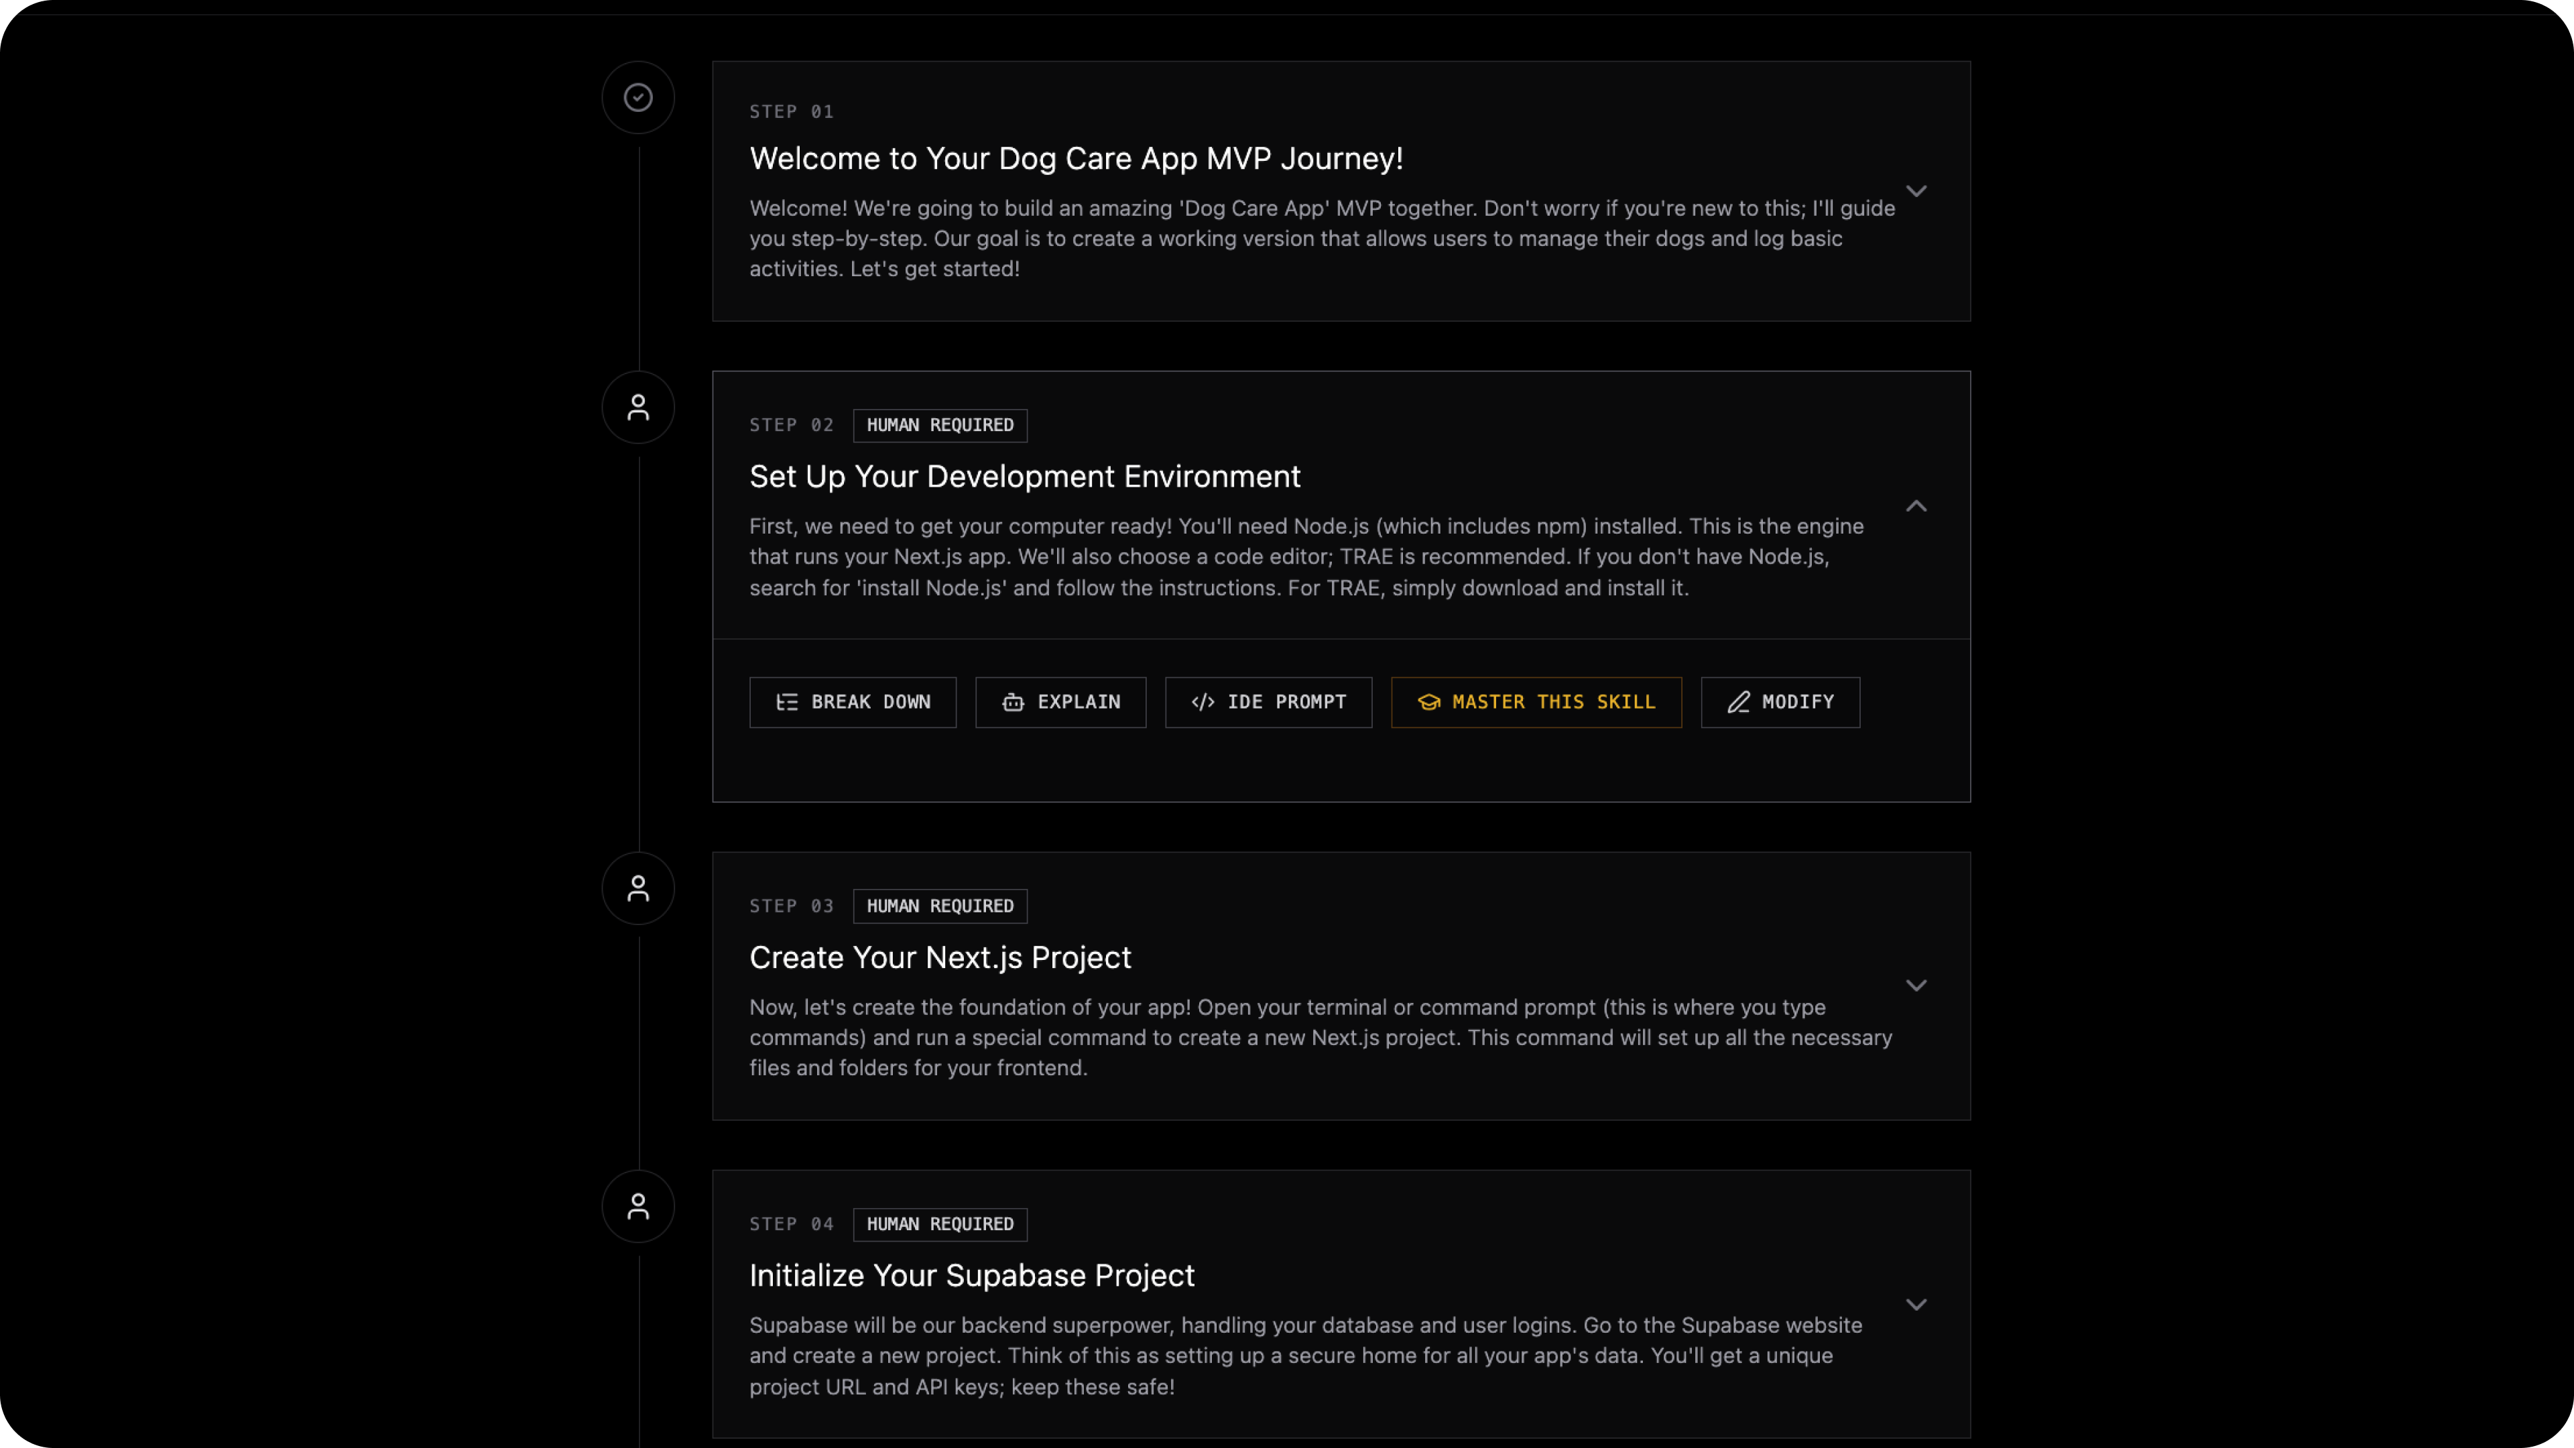Expand Step 03 with its chevron
The height and width of the screenshot is (1448, 2574).
point(1916,985)
